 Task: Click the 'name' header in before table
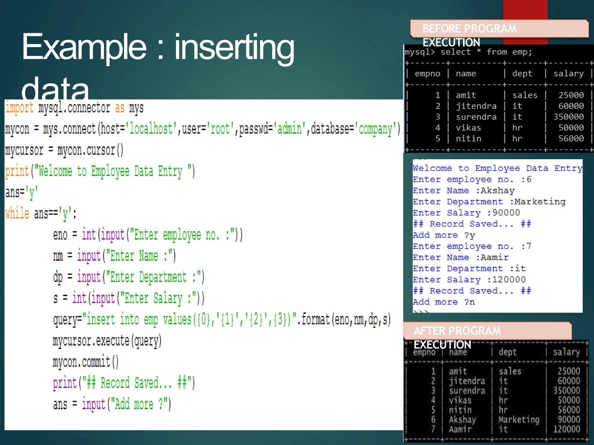[x=466, y=74]
